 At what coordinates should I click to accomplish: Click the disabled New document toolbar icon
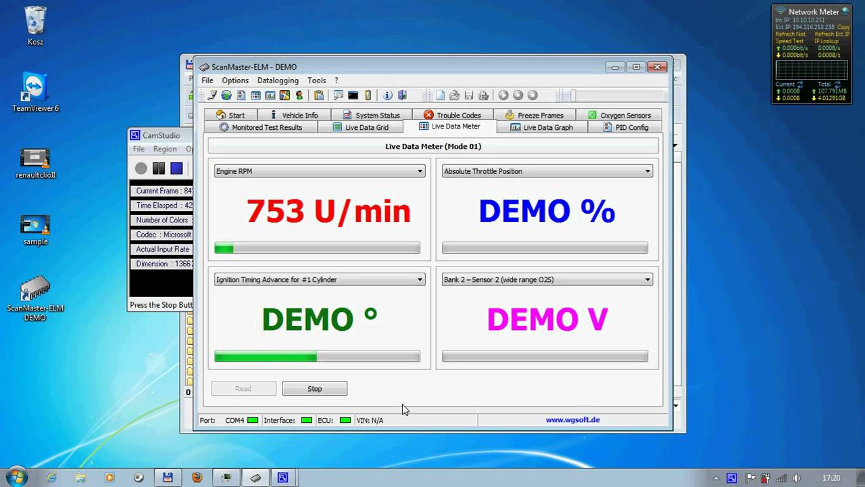440,95
